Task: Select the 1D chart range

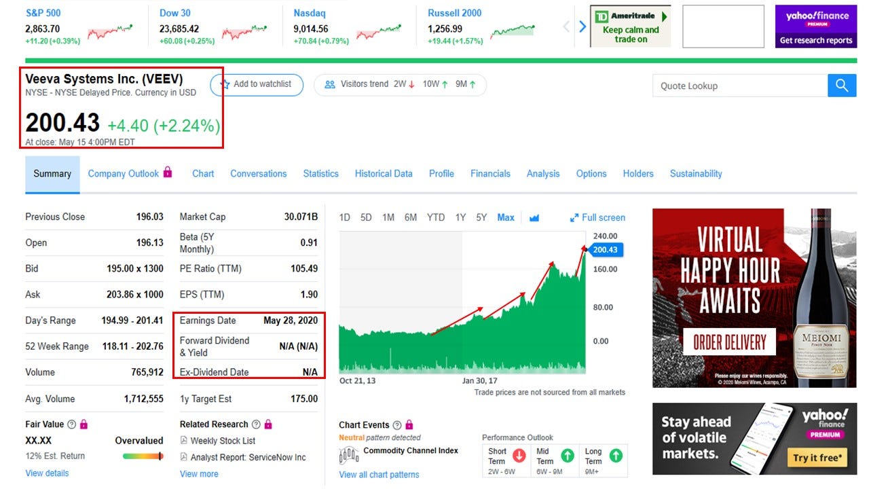Action: pyautogui.click(x=345, y=218)
